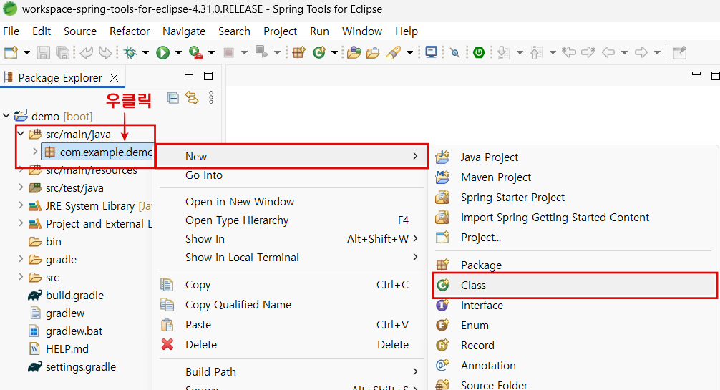720x390 pixels.
Task: Open Package Explorer view menu (three dots)
Action: pyautogui.click(x=210, y=97)
